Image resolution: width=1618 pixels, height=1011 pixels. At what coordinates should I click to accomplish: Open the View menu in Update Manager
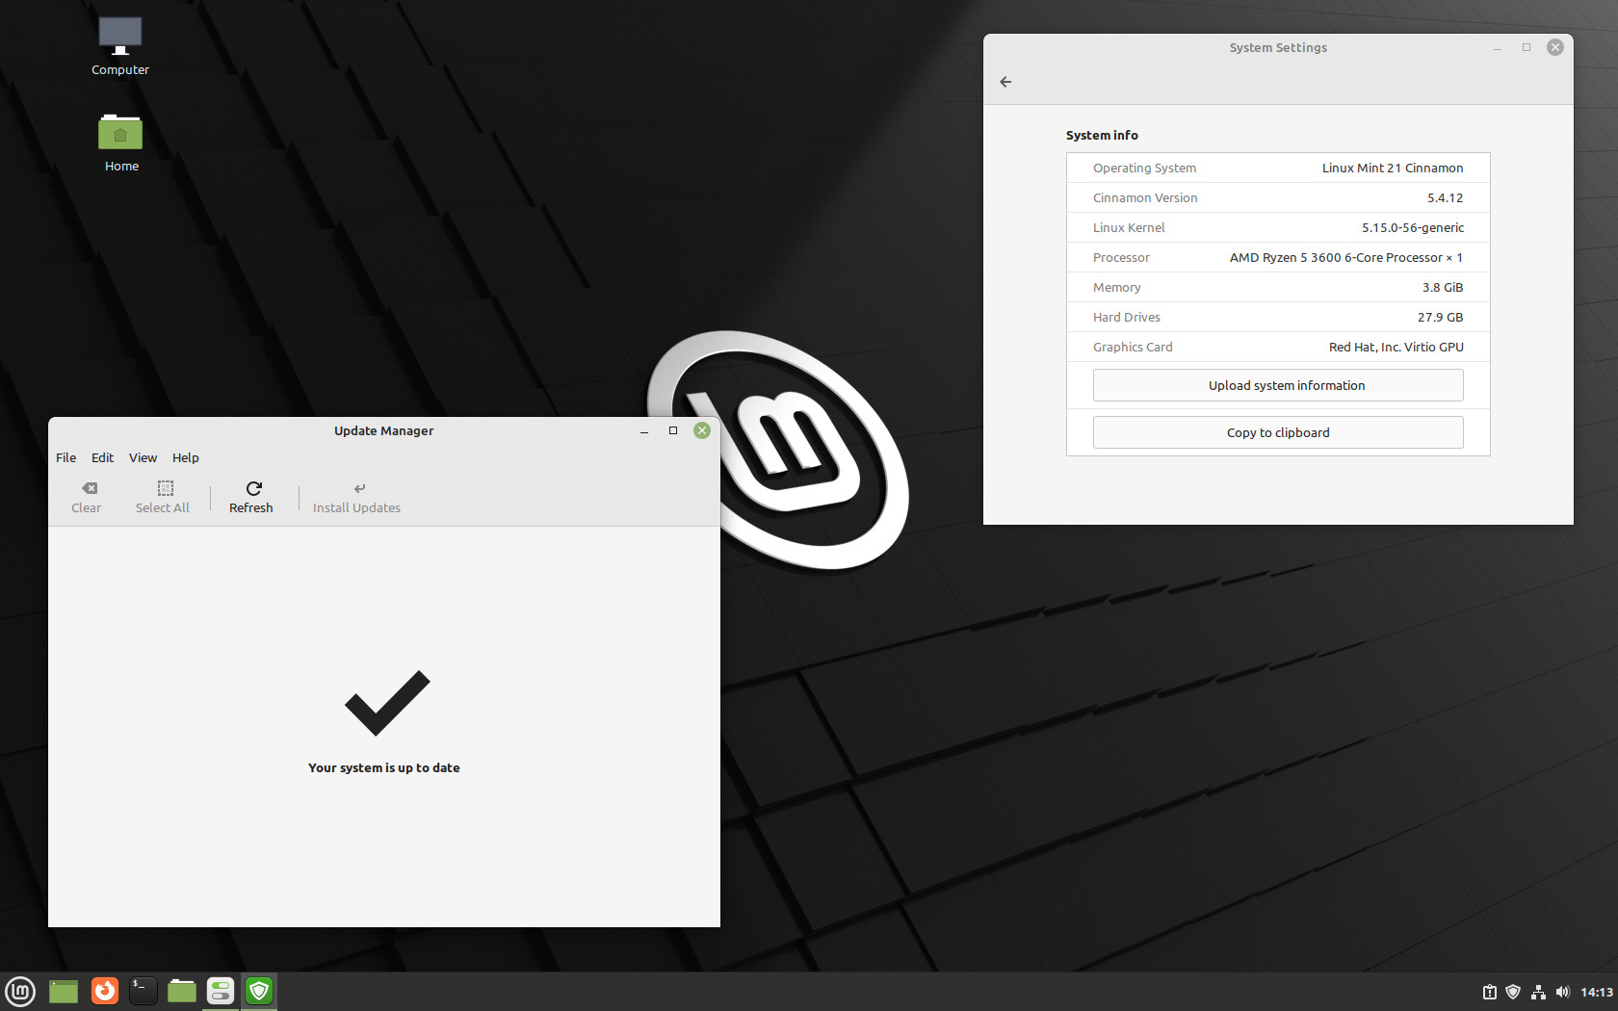(143, 457)
